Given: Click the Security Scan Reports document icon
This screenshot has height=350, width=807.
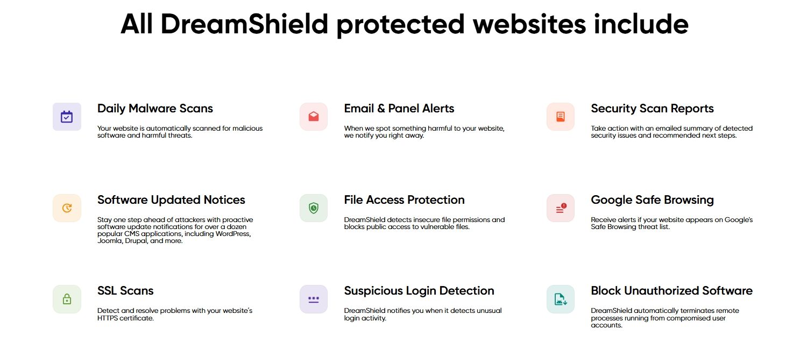Looking at the screenshot, I should point(561,117).
